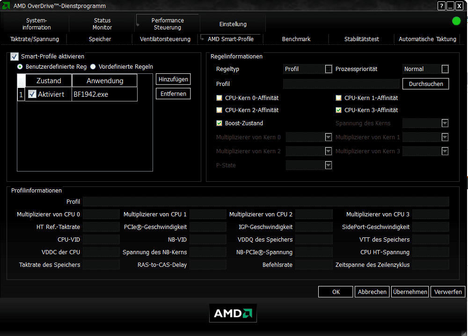Viewport: 468px width, 336px height.
Task: Open the help question mark button
Action: tap(441, 6)
